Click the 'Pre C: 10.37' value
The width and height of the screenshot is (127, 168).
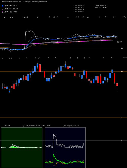[x=79, y=12]
